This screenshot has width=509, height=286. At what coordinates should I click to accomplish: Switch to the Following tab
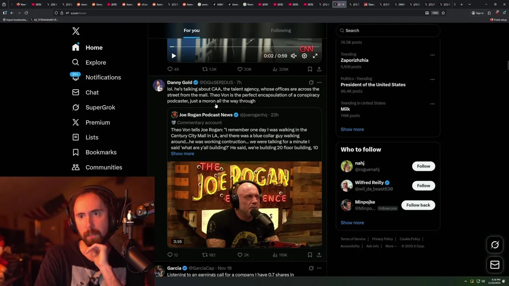click(x=281, y=31)
